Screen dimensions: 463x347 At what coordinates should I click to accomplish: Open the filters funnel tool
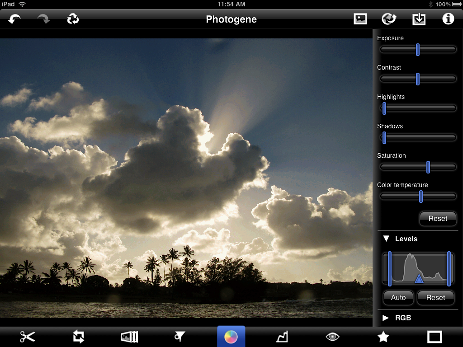point(180,337)
